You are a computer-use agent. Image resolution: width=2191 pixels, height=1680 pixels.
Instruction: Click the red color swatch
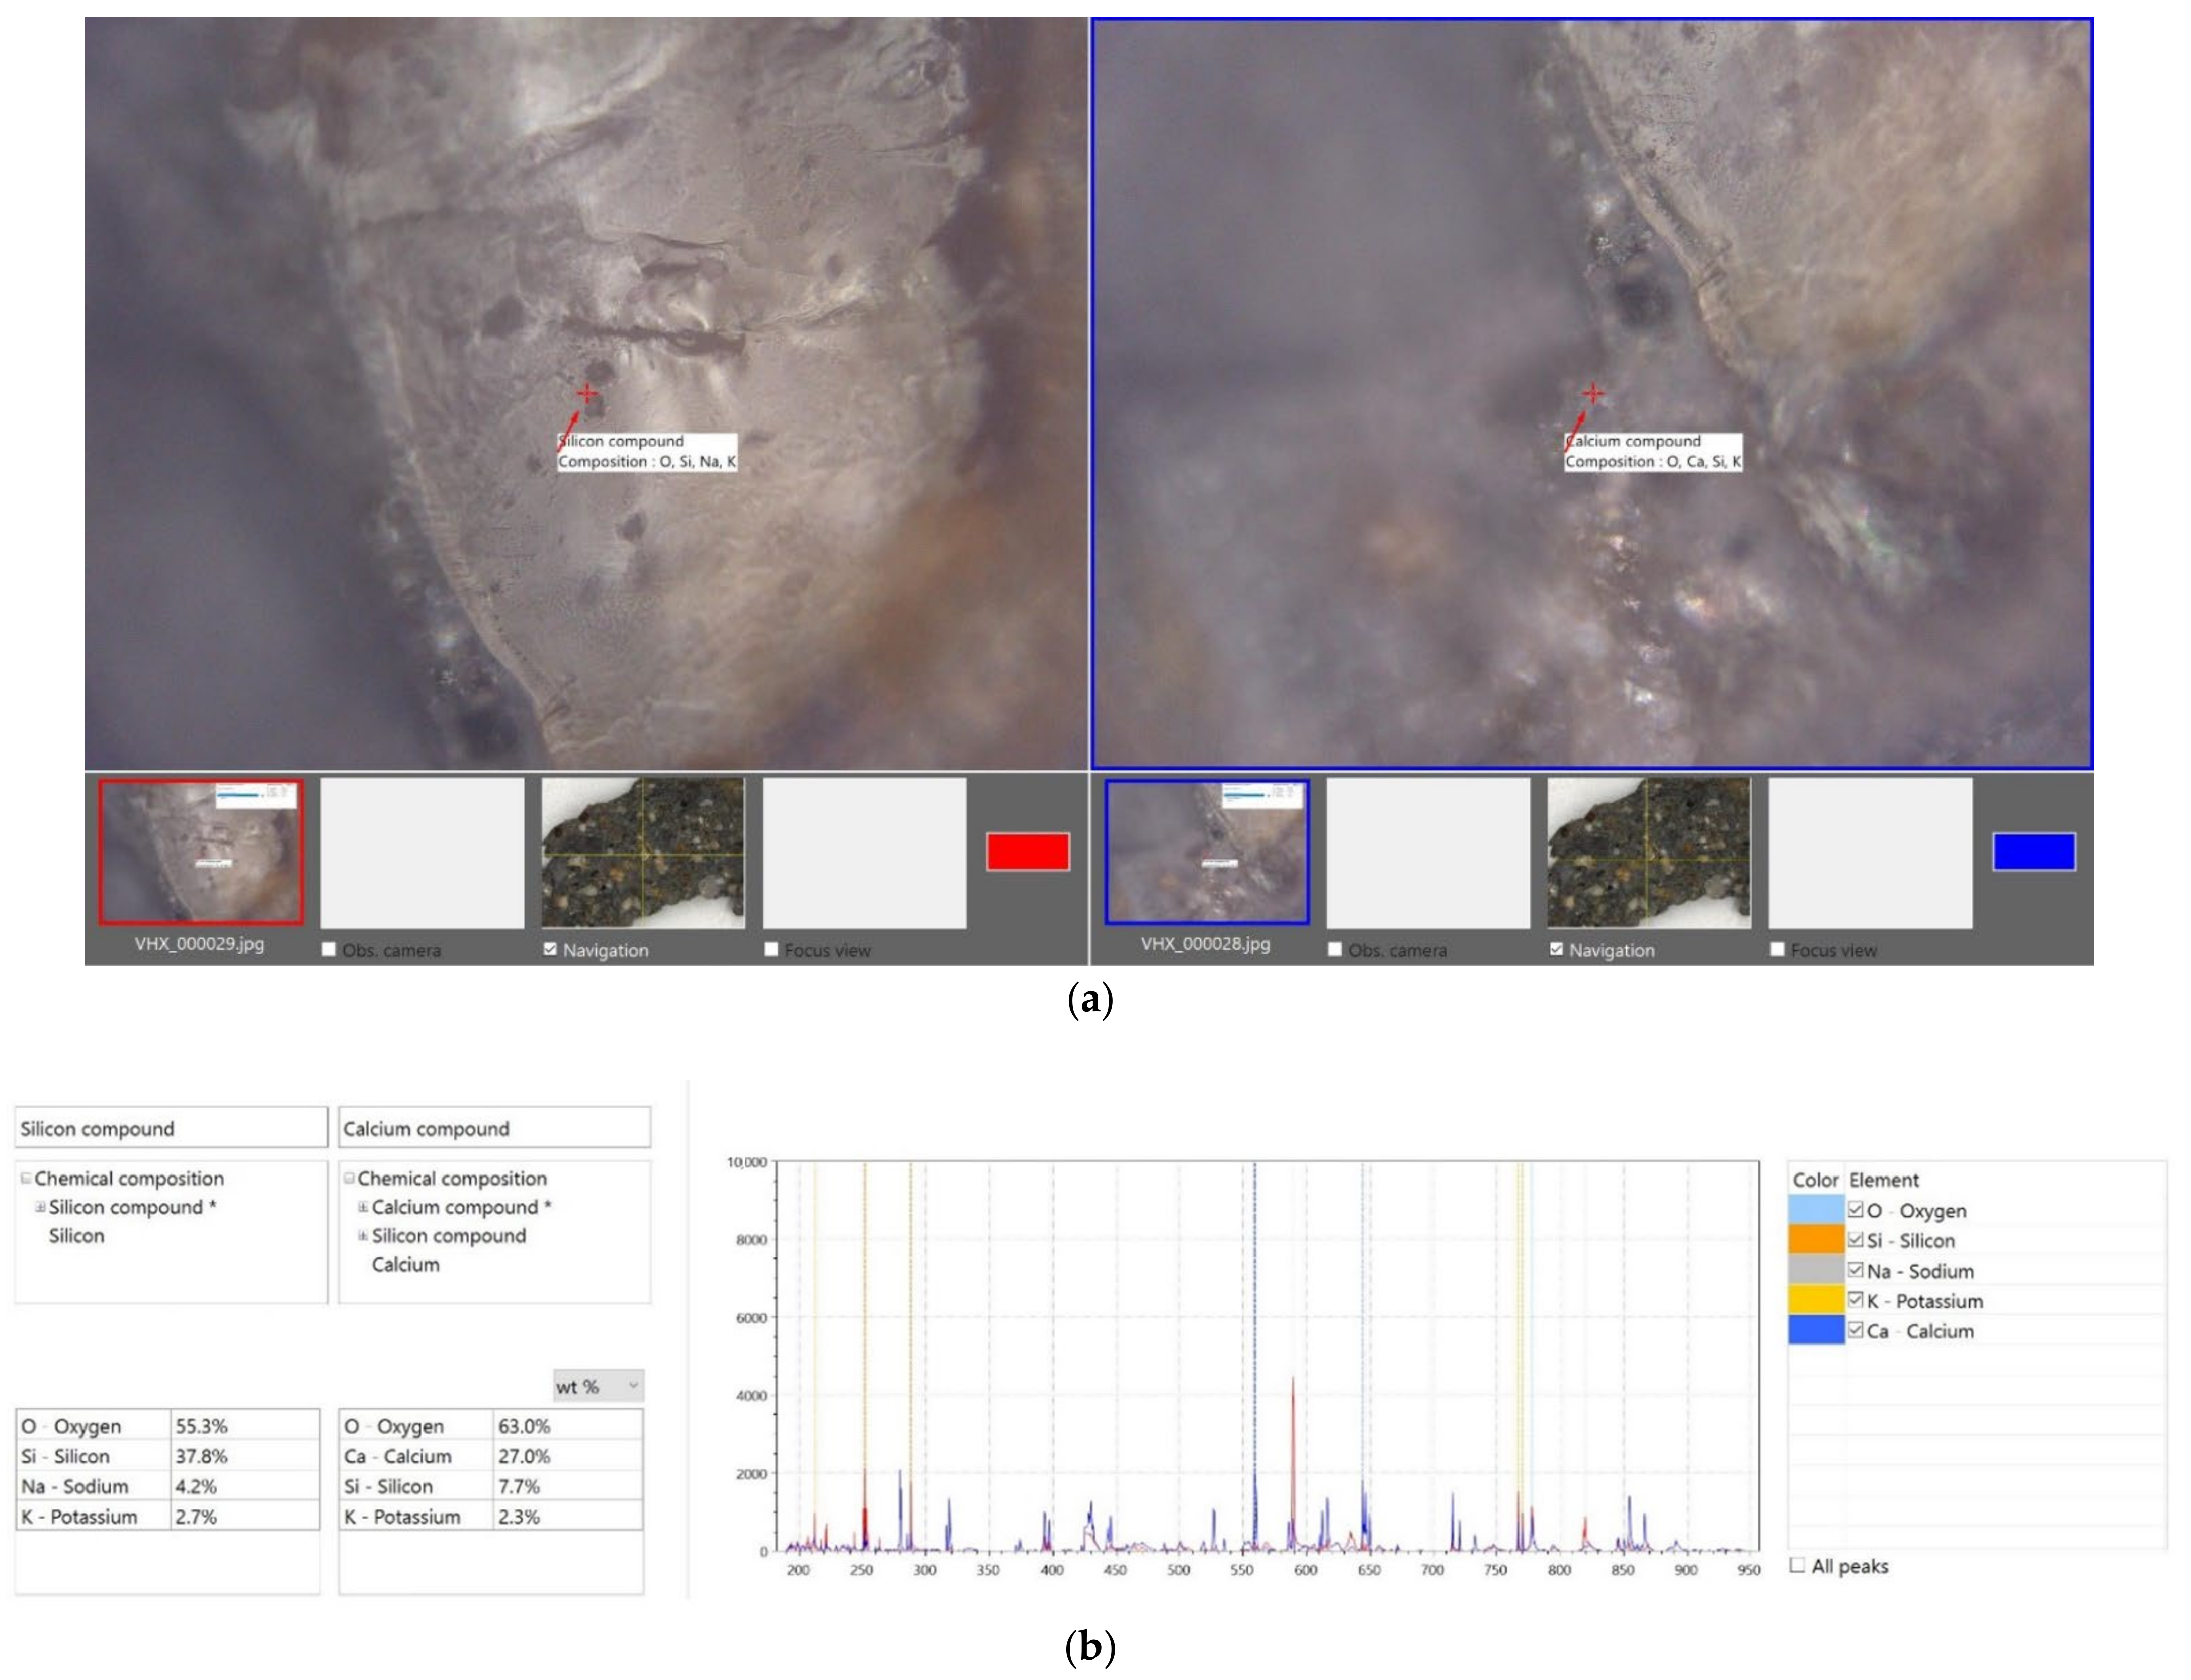1027,851
